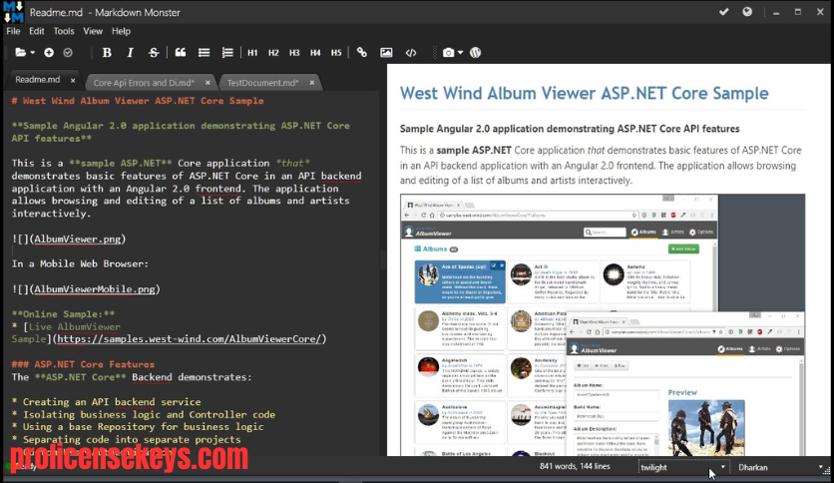834x483 pixels.
Task: Click the 'In a Mobile Web Browser:' line
Action: point(81,263)
